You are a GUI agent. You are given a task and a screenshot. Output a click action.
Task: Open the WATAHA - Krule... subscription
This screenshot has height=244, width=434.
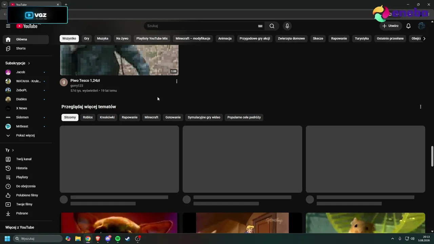click(x=26, y=81)
